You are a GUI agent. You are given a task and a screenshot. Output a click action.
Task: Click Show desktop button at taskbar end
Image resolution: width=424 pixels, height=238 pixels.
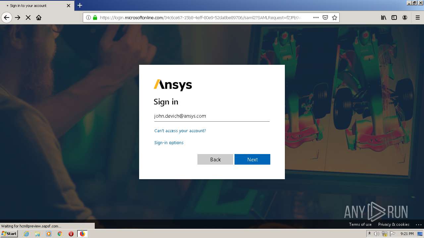[420, 234]
